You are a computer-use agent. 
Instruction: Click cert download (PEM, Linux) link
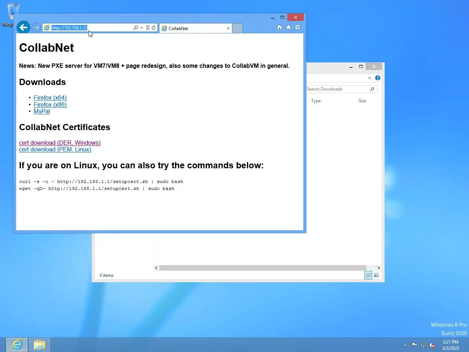(55, 150)
